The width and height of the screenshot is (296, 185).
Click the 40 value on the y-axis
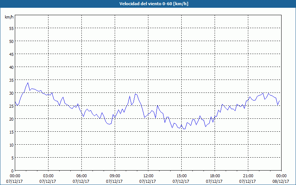pyautogui.click(x=11, y=67)
